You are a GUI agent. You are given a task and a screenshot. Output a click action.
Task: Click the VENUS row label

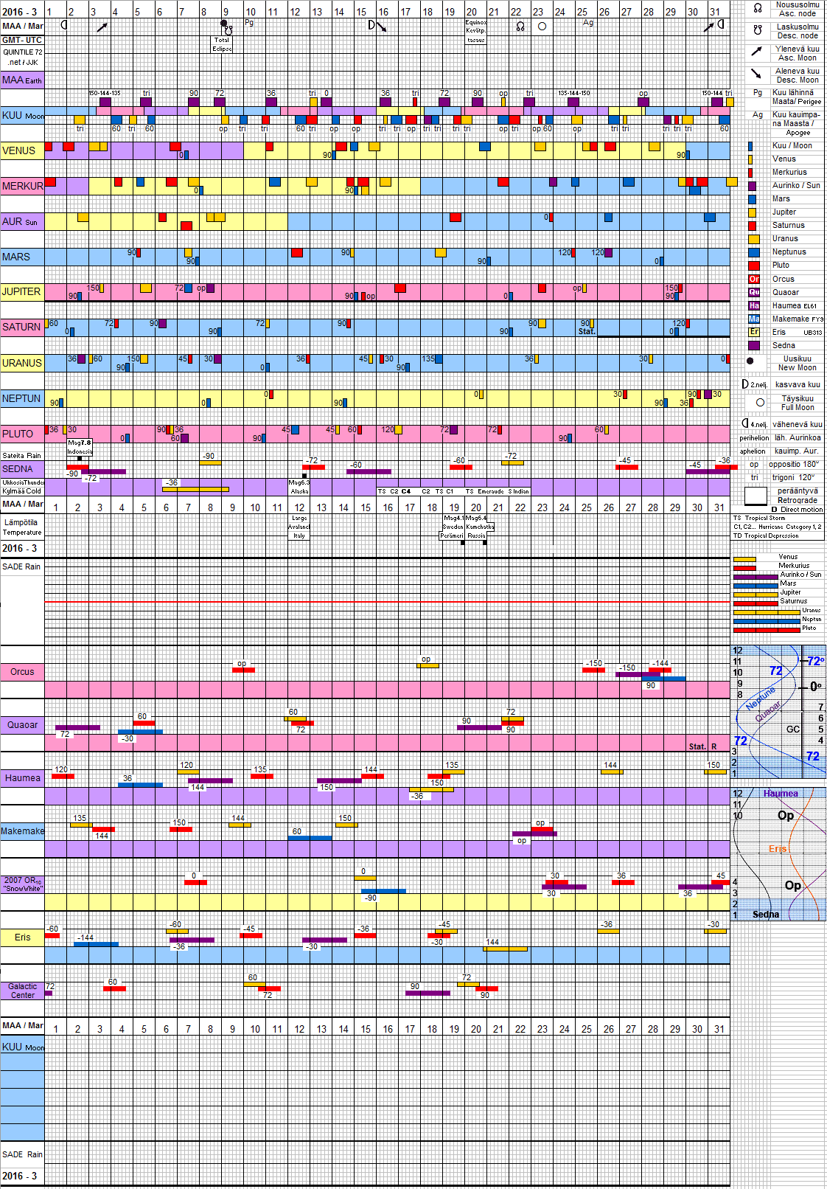coord(19,150)
